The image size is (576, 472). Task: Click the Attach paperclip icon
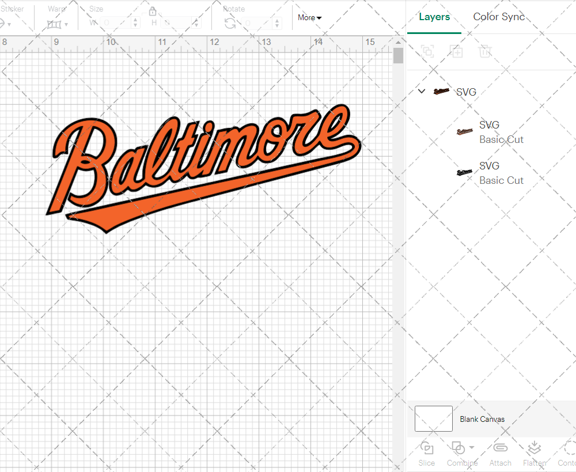500,448
